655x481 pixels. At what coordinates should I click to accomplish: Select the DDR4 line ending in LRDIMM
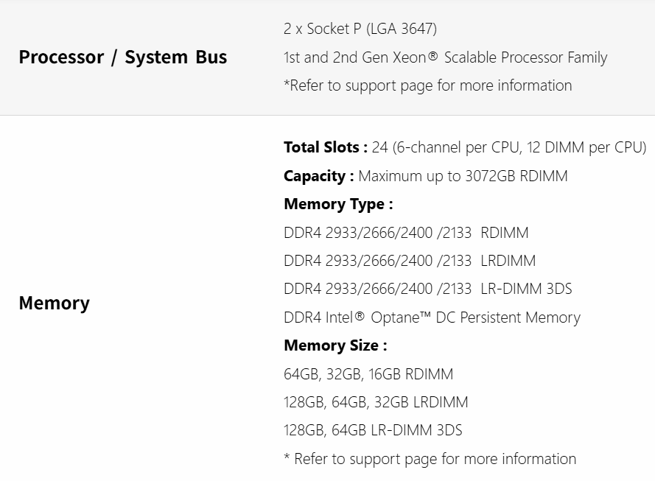click(410, 261)
